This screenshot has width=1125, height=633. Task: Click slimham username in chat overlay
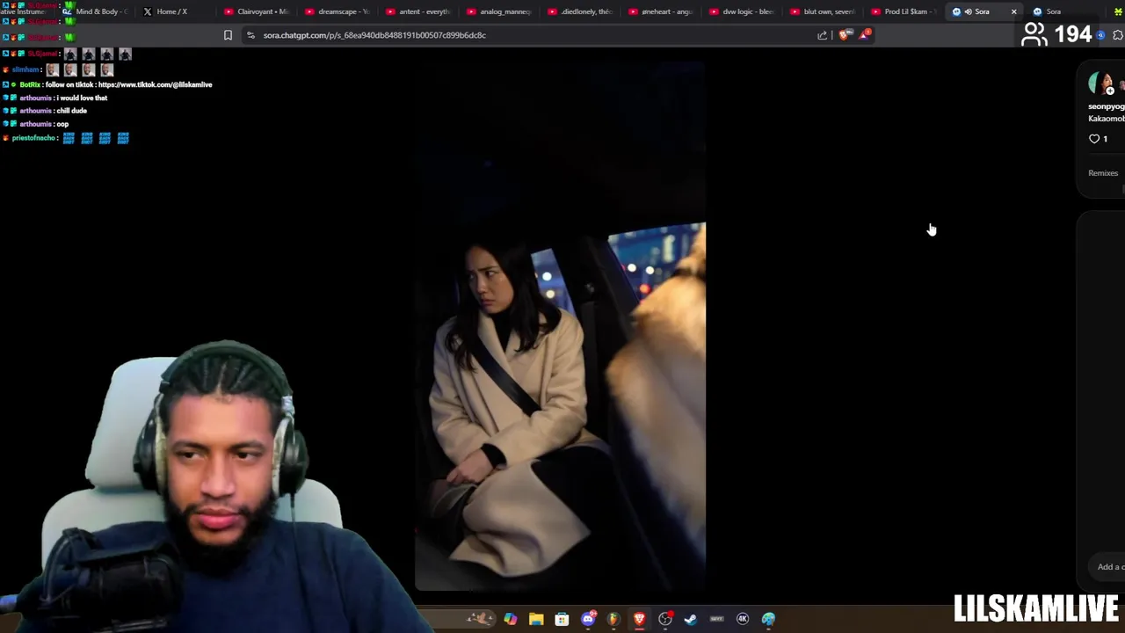click(25, 69)
